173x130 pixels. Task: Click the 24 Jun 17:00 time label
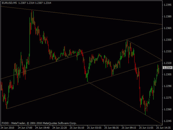click(25, 128)
